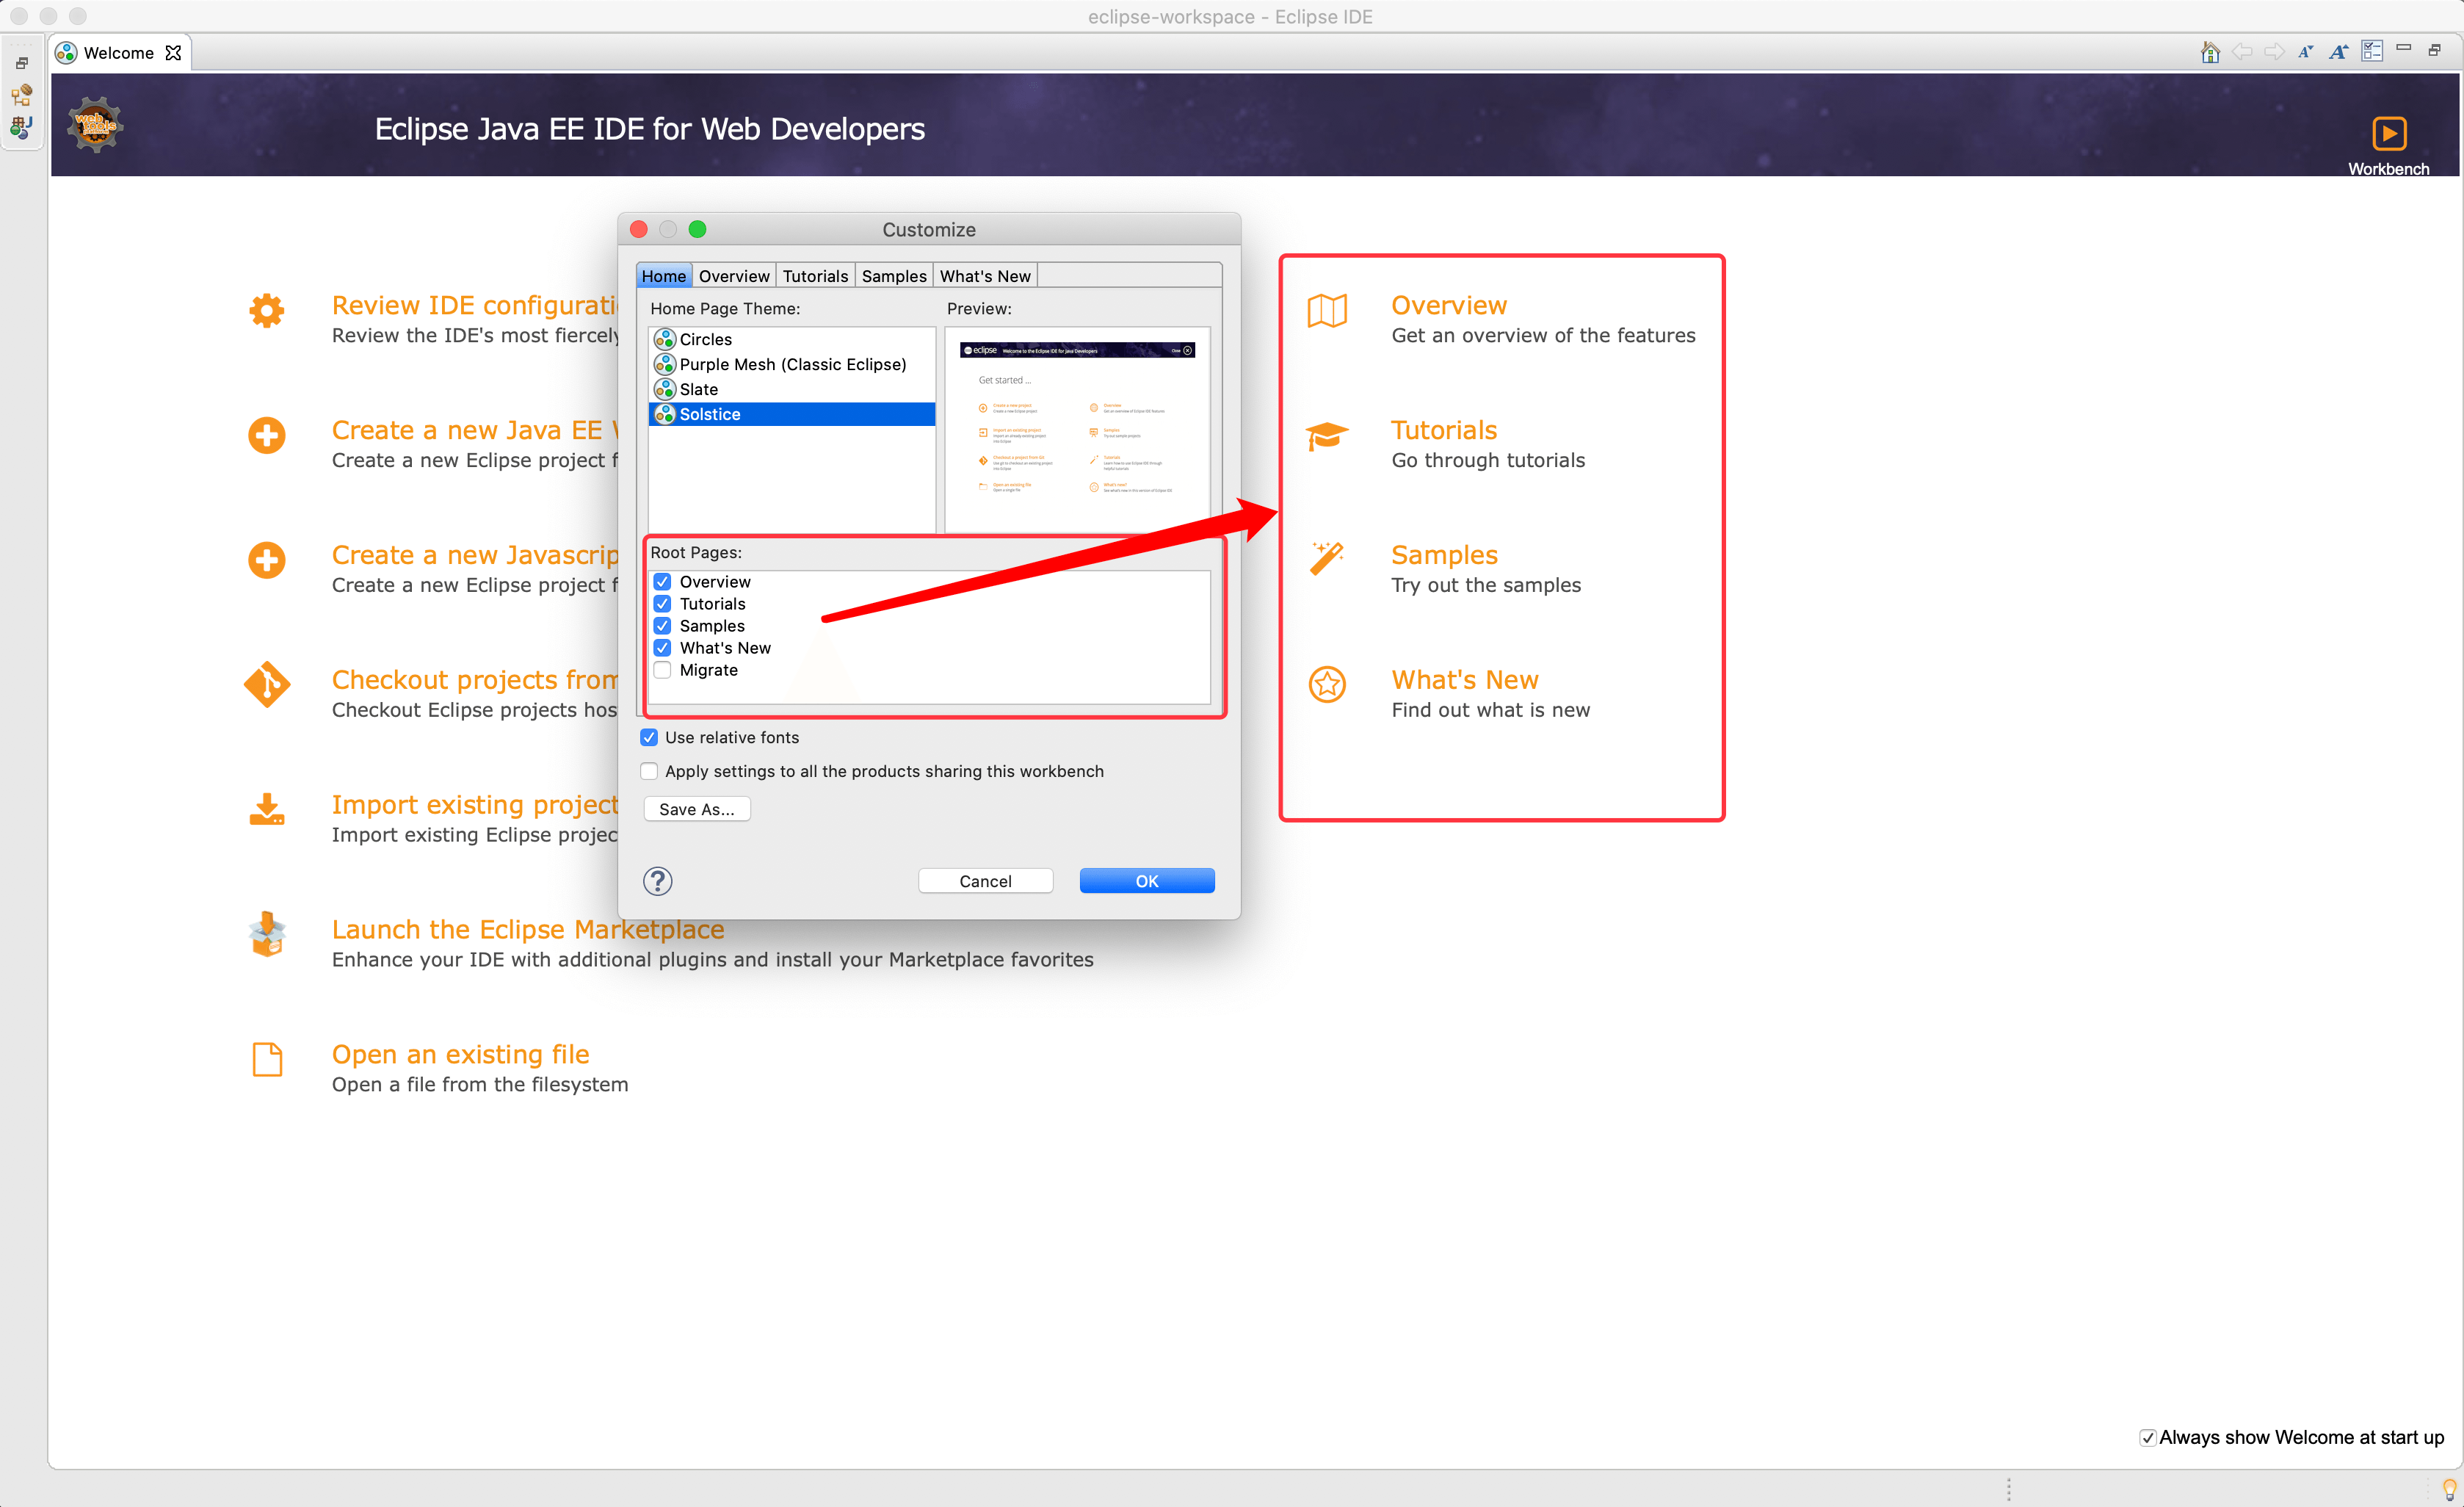2464x1507 pixels.
Task: Open the Open an existing file link
Action: 460,1054
